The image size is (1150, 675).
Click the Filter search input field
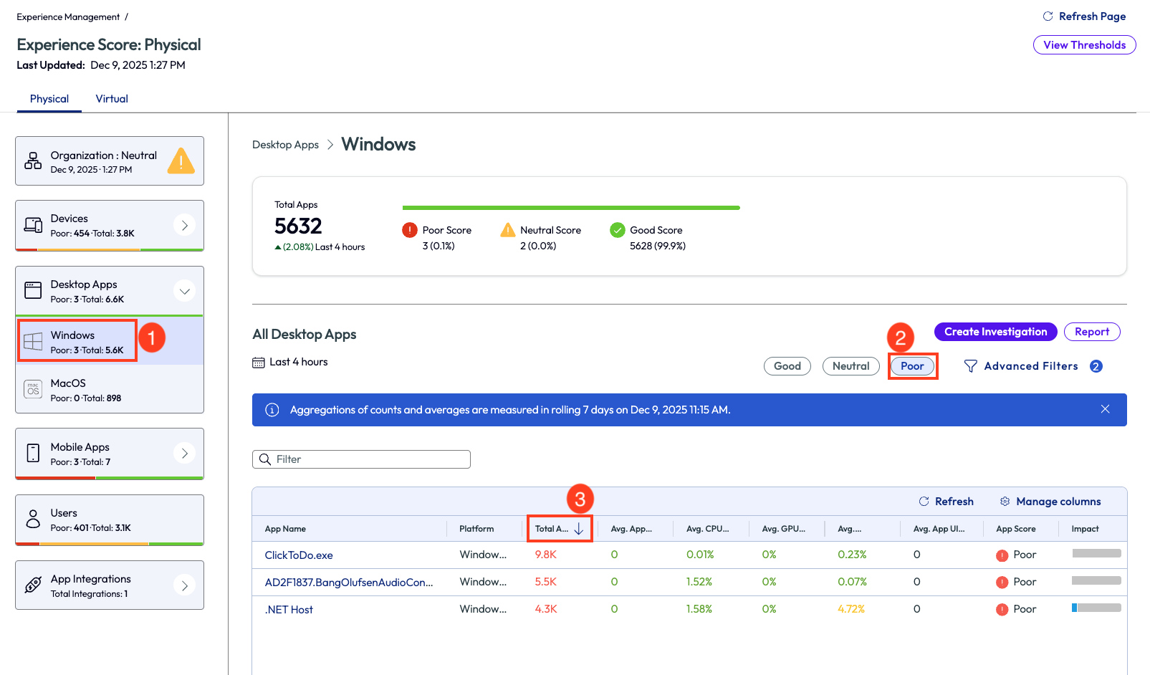coord(362,459)
